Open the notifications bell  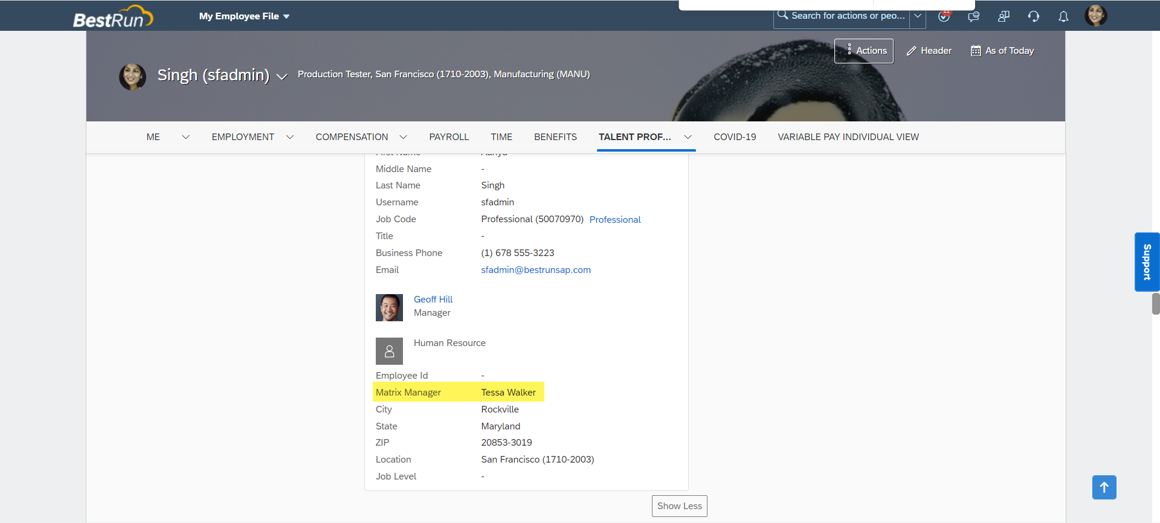pos(1063,16)
